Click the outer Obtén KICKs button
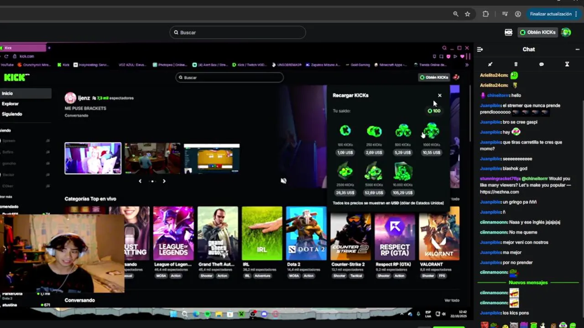 click(538, 32)
